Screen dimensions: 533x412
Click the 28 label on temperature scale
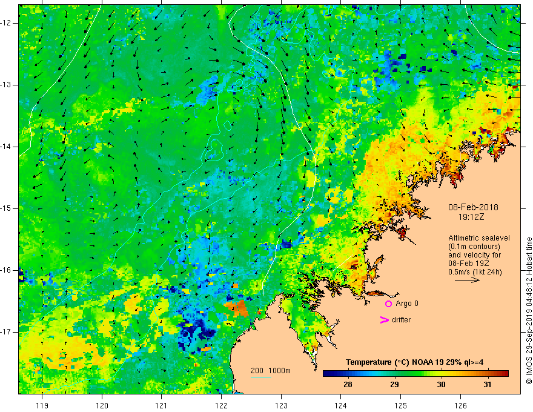point(348,385)
